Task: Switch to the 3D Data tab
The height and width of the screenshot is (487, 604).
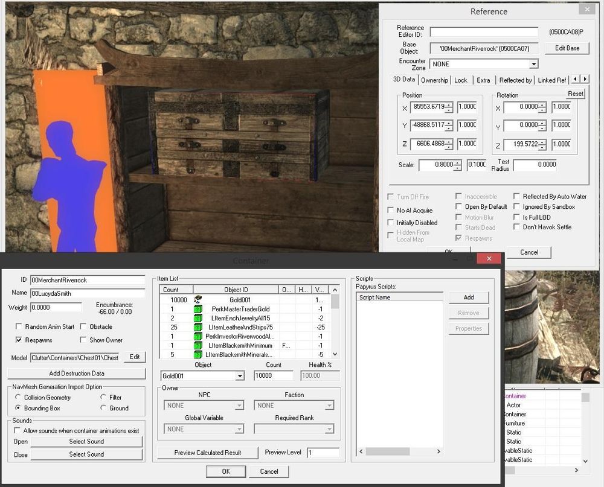Action: point(403,79)
